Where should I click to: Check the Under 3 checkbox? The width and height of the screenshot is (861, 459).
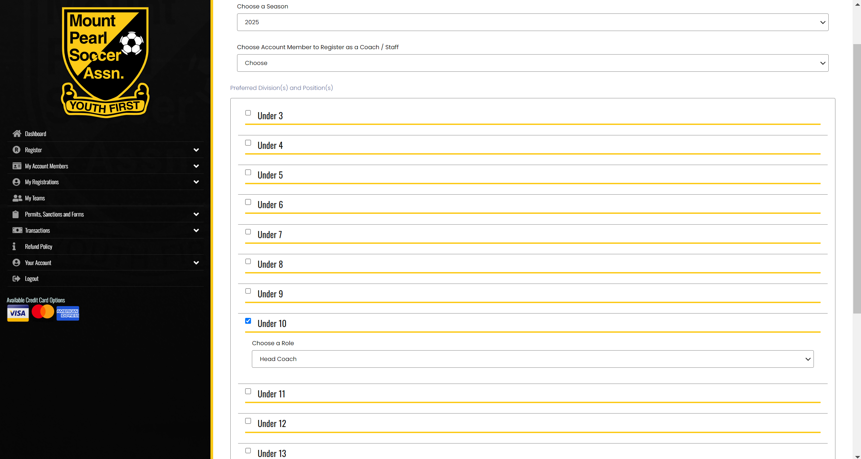tap(248, 113)
